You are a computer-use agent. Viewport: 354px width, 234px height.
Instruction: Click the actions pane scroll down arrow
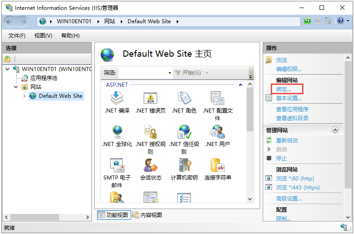click(348, 217)
